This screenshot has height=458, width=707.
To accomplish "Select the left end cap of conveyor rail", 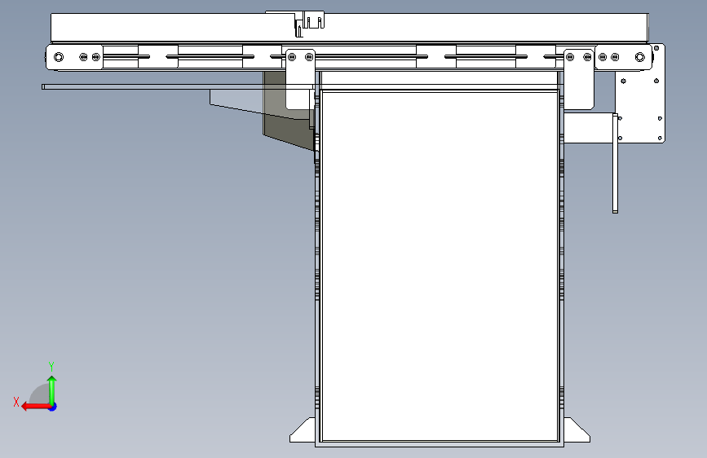I will pos(74,57).
